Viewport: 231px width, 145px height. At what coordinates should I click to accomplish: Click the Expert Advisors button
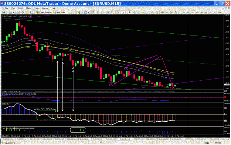click(x=44, y=12)
